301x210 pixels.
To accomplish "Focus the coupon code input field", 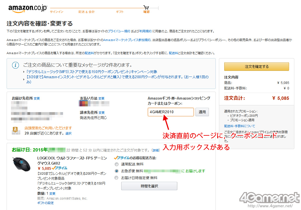I will click(171, 112).
